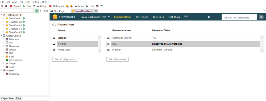Screen dimensions: 266x101
Task: Play Test Case 4 with green arrow
Action: point(24,29)
